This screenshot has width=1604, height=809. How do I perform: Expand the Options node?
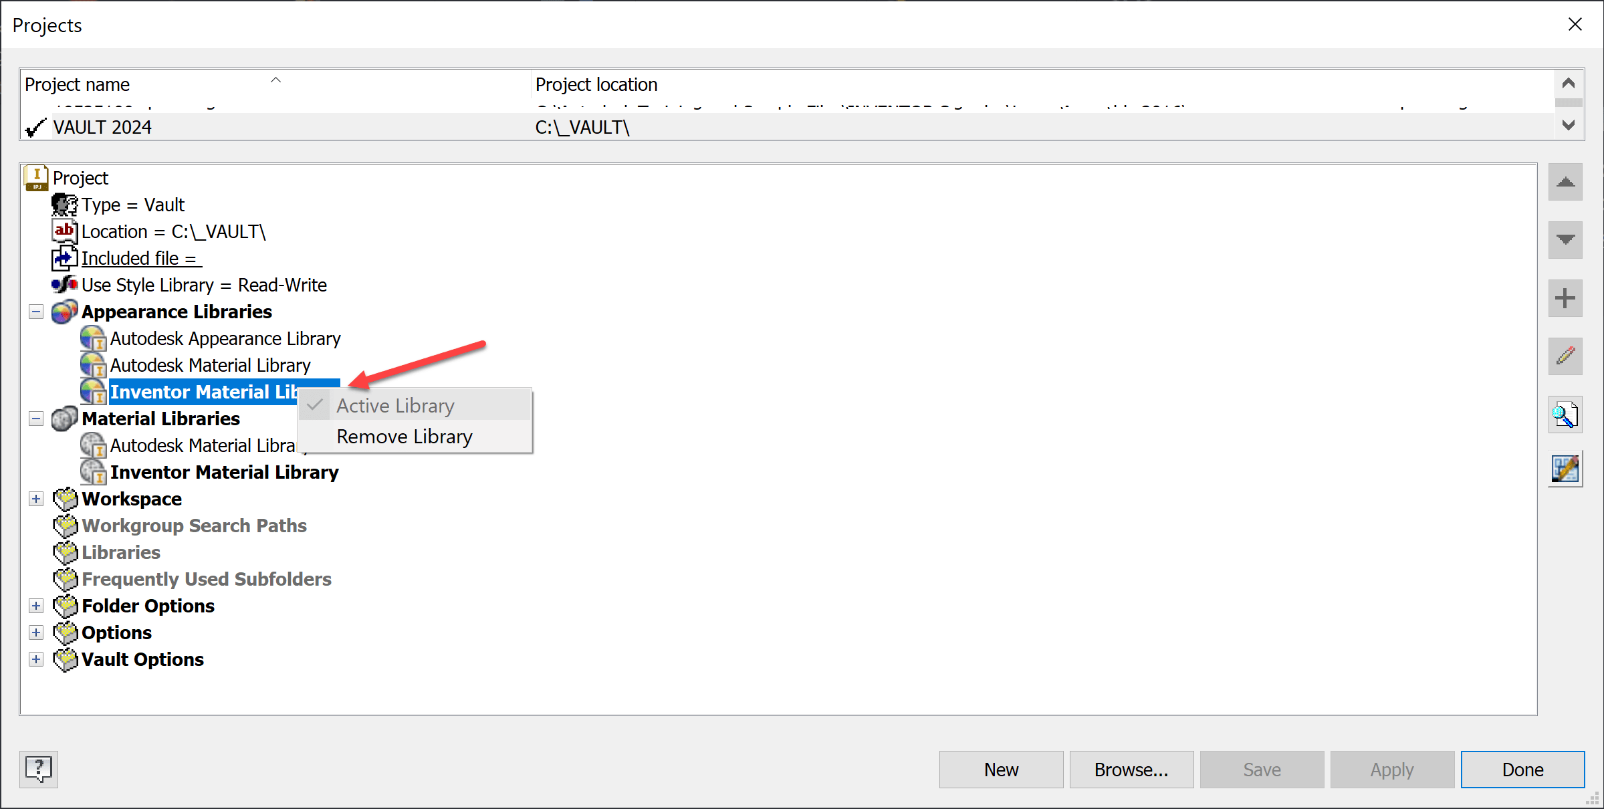pos(36,632)
